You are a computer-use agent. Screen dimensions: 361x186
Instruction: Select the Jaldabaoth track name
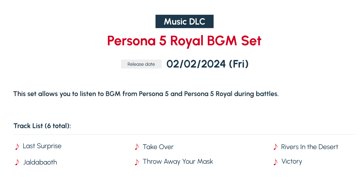(x=40, y=162)
